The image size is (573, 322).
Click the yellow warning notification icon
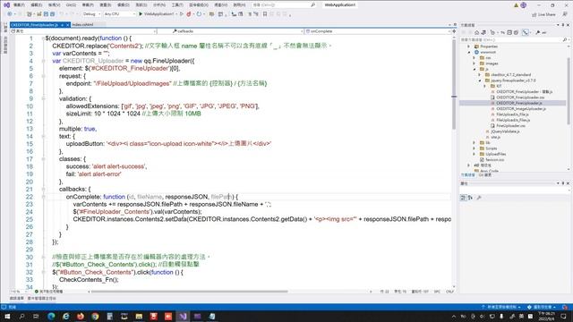(516, 5)
